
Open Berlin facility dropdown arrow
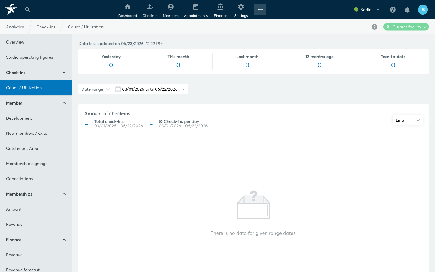(x=378, y=10)
